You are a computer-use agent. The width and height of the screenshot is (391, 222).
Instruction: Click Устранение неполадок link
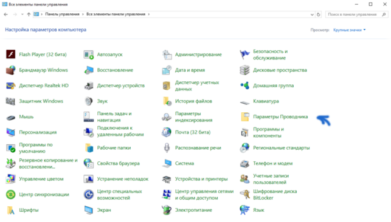pyautogui.click(x=123, y=179)
